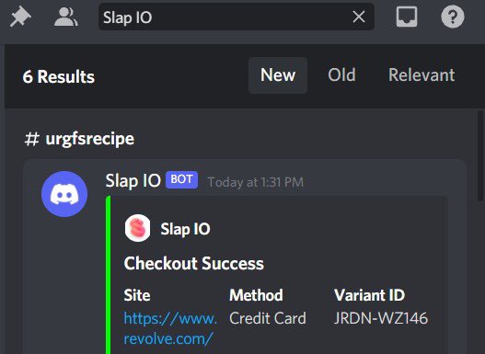Clear the search with the X icon
The image size is (485, 354).
[x=359, y=17]
